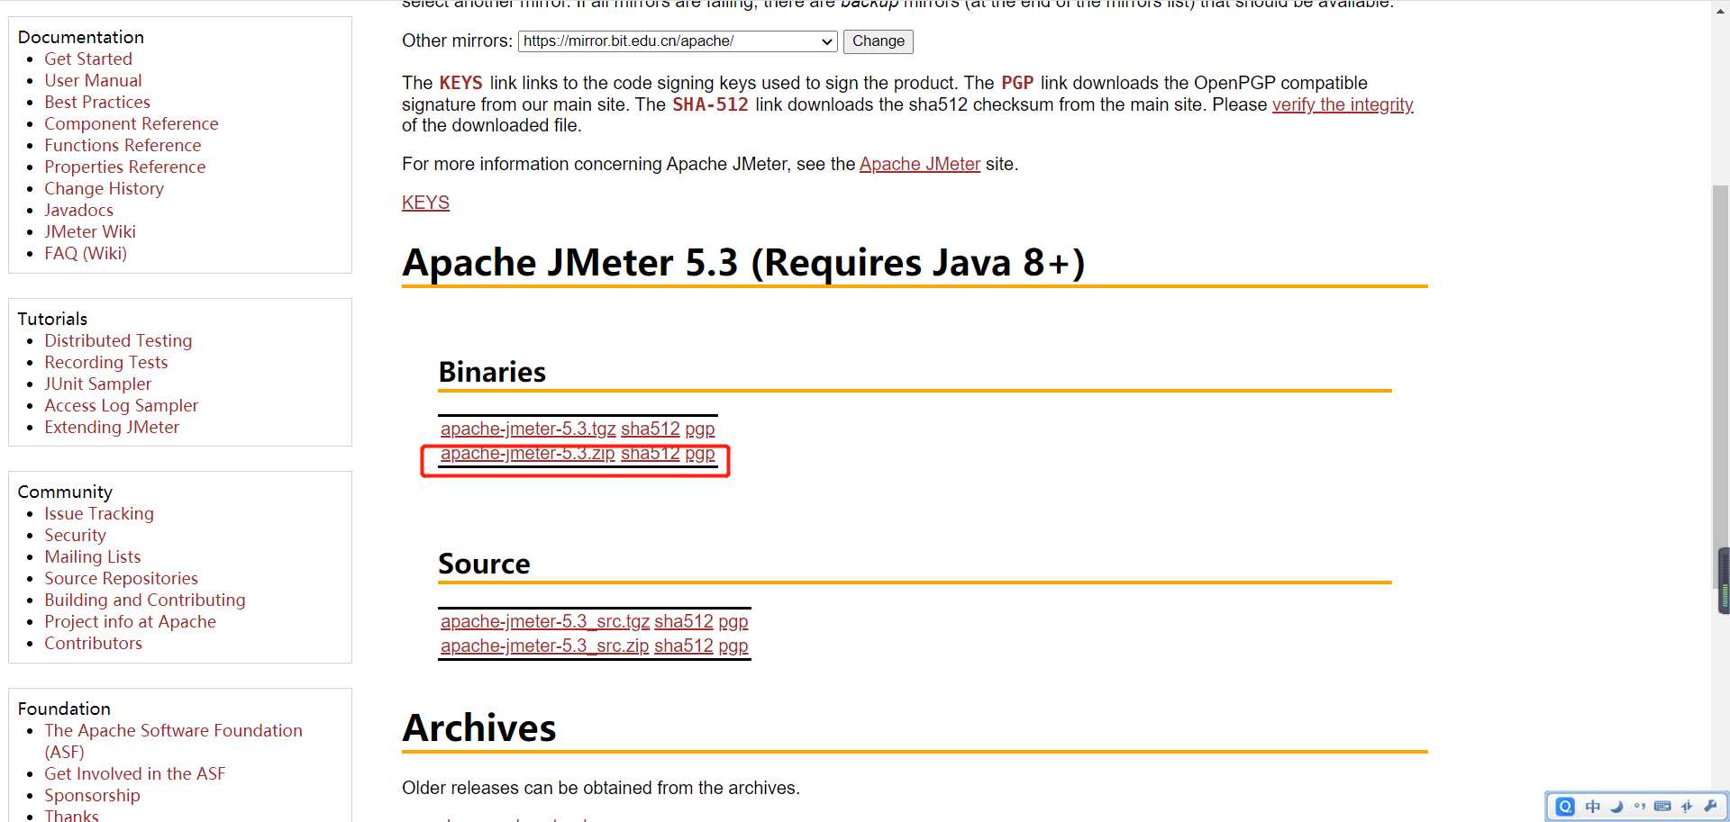Click the moon icon in input method bar

click(1616, 807)
